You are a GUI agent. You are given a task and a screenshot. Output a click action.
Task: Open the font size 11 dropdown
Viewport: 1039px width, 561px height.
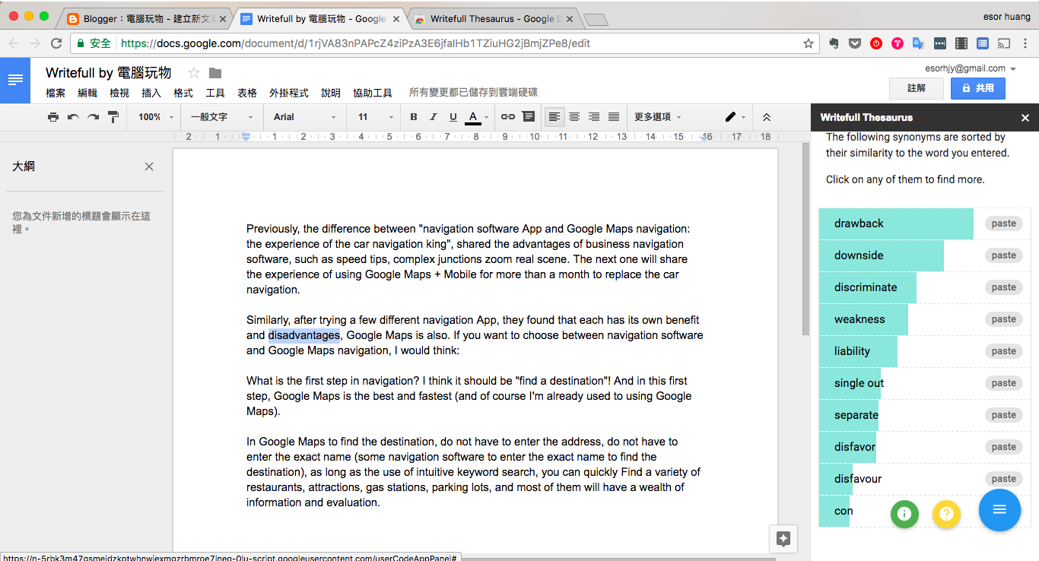[376, 117]
